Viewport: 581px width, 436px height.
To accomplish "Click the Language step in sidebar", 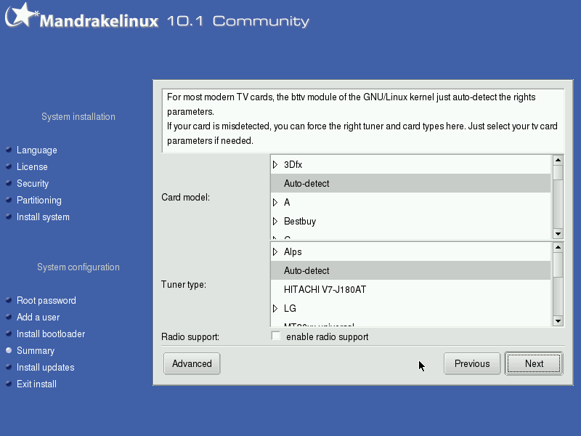I will pos(37,150).
